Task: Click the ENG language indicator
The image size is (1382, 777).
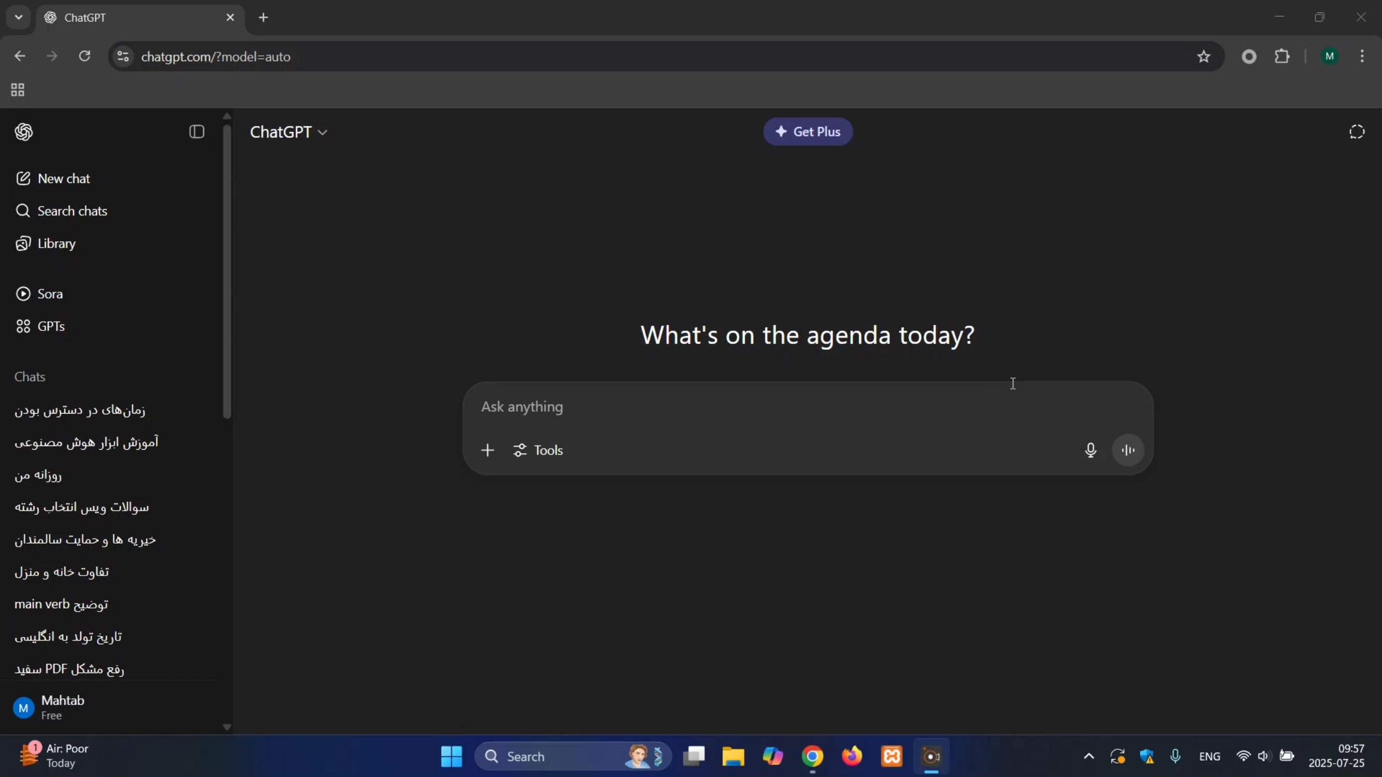Action: click(x=1209, y=756)
